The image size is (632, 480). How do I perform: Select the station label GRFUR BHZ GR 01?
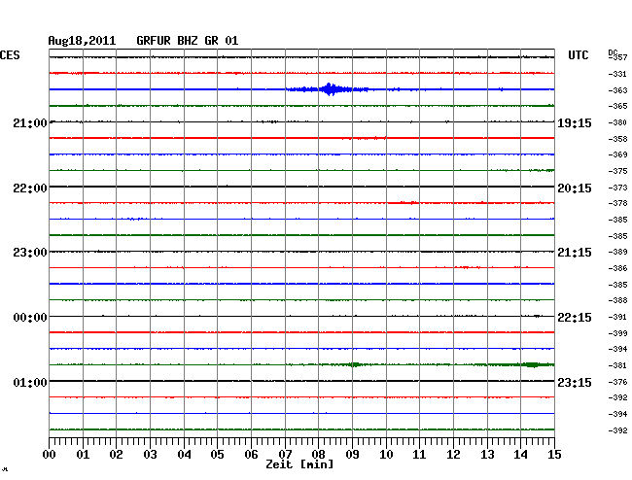(188, 41)
